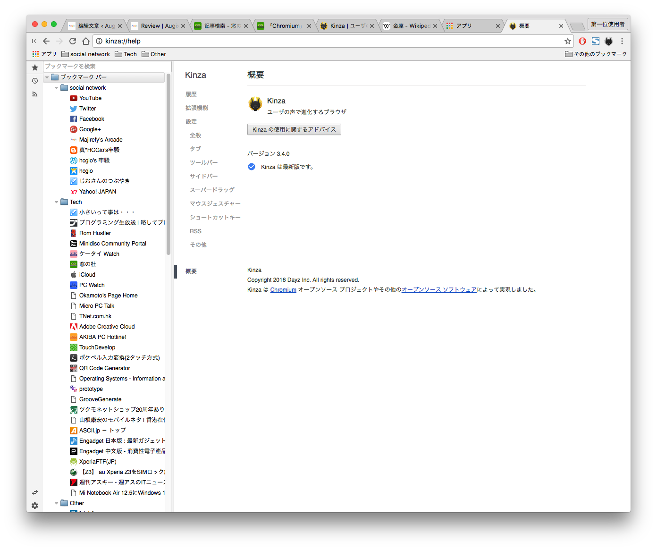Image resolution: width=657 pixels, height=550 pixels.
Task: Open the ショートカットキー settings section
Action: point(215,217)
